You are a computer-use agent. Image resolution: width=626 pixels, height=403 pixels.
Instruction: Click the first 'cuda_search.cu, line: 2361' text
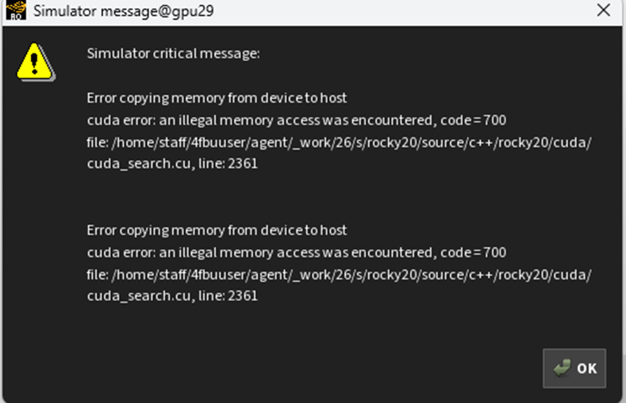point(172,164)
